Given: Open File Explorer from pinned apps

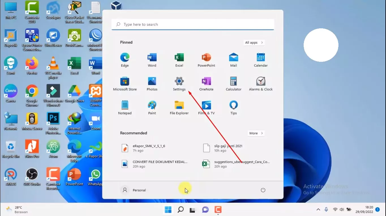Looking at the screenshot, I should 179,108.
